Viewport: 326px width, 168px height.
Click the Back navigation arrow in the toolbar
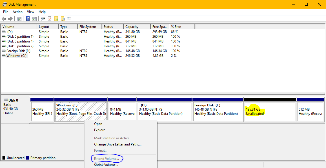point(4,19)
